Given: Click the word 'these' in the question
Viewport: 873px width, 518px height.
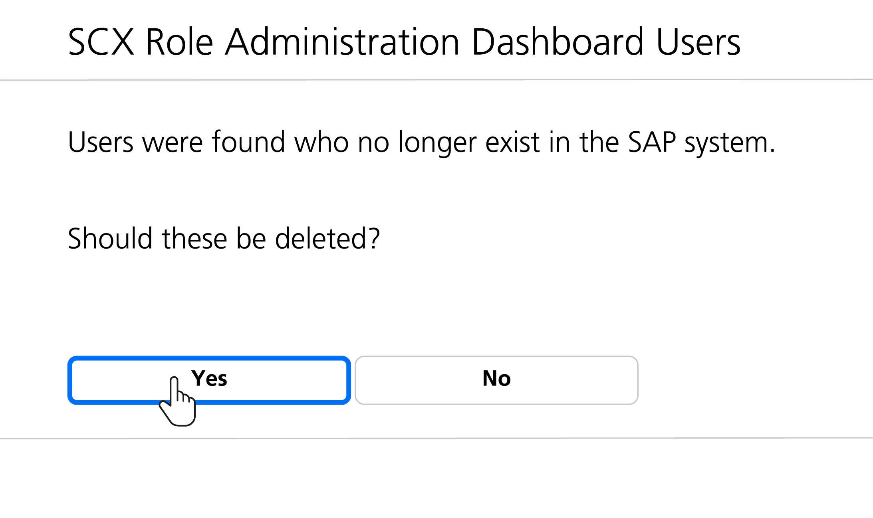Looking at the screenshot, I should [x=194, y=239].
